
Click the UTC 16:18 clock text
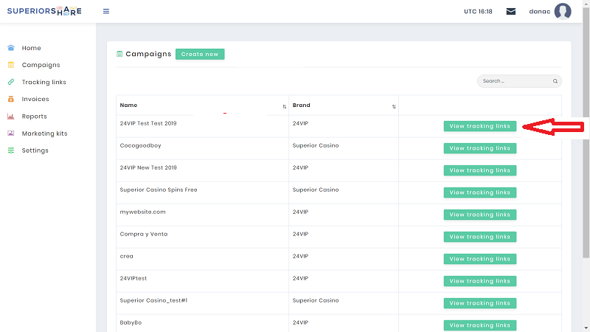(478, 11)
